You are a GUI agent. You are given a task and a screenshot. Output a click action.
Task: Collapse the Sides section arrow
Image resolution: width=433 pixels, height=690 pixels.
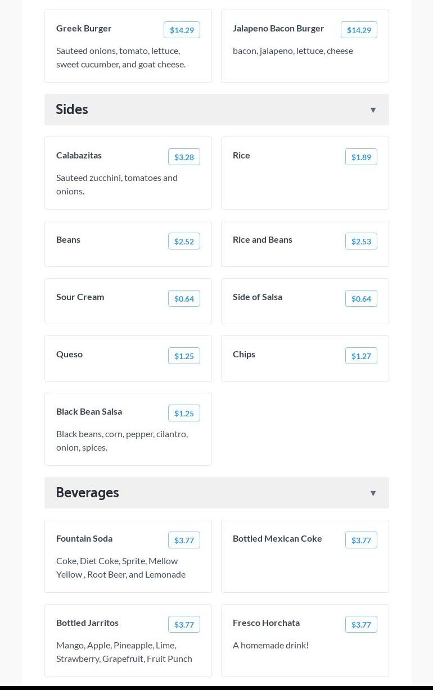[x=373, y=110]
